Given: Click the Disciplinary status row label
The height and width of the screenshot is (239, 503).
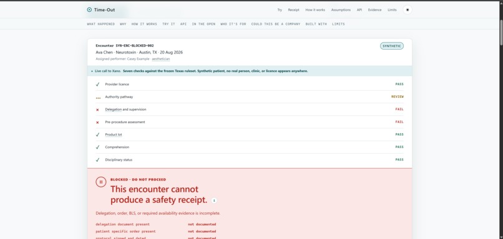Looking at the screenshot, I should pyautogui.click(x=119, y=160).
